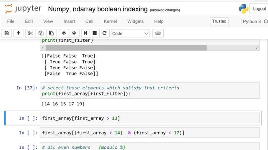This screenshot has height=150, width=268.
Task: Click into the cell 'first_array[first_array > 13]'
Action: (150, 118)
